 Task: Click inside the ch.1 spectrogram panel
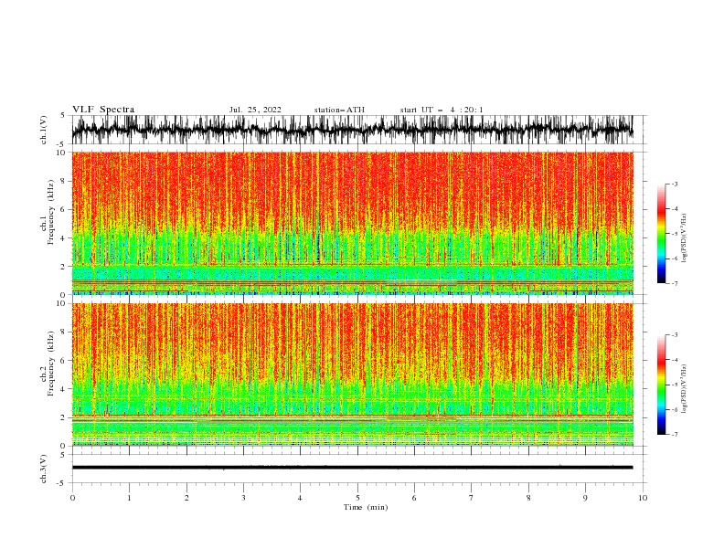(353, 223)
